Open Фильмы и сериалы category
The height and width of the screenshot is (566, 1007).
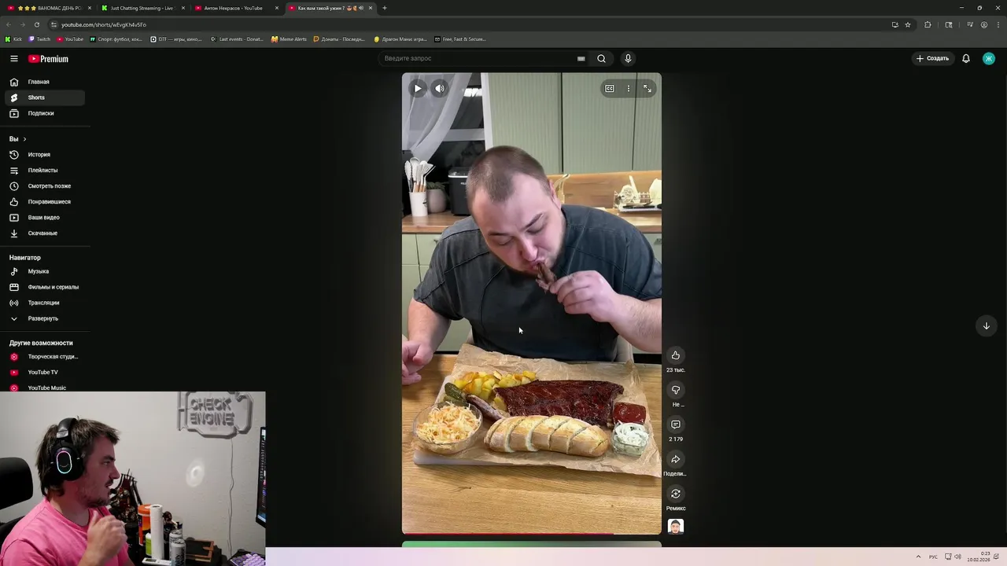(x=44, y=287)
